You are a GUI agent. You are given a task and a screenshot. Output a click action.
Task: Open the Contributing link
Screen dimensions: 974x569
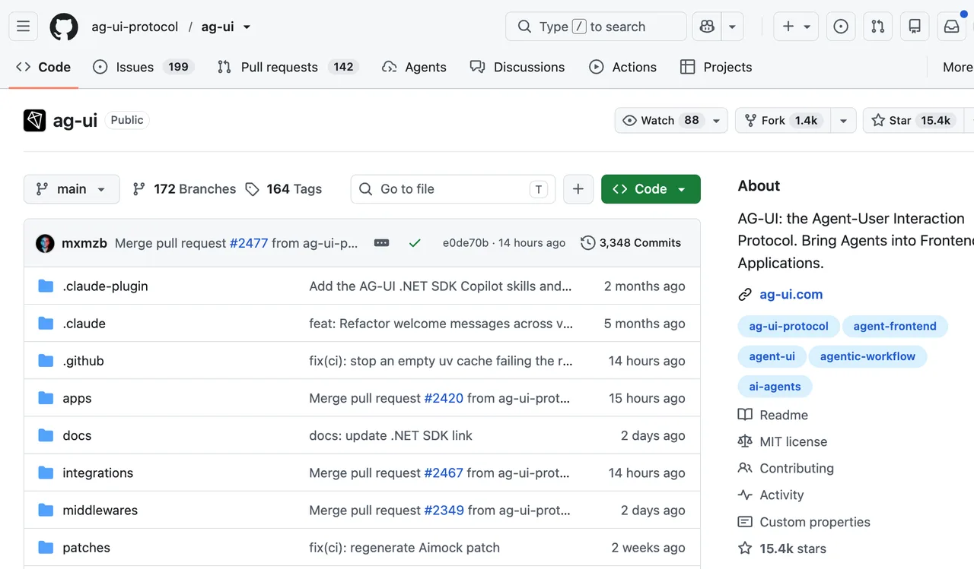pyautogui.click(x=786, y=468)
